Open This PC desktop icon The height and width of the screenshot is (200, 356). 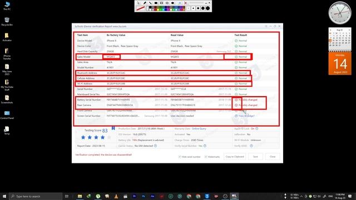[x=7, y=6]
